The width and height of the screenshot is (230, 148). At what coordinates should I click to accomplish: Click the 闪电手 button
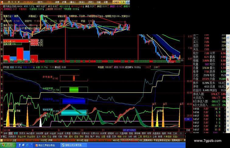116,2
